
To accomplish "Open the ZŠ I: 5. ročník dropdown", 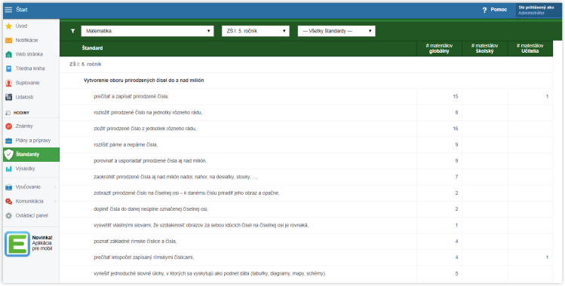I will pos(256,32).
